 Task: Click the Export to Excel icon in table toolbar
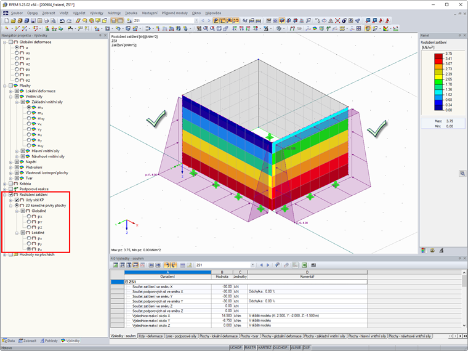tap(304, 265)
